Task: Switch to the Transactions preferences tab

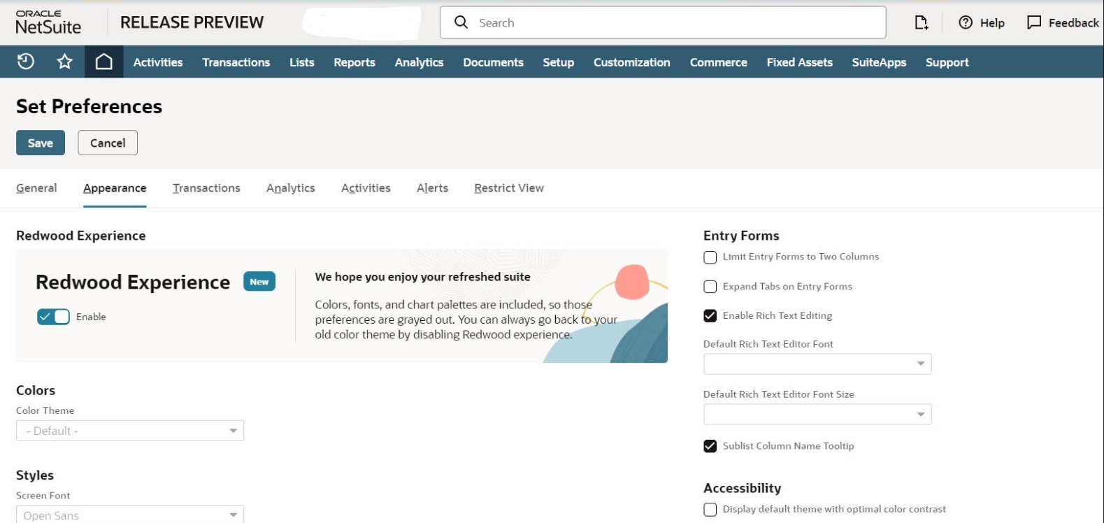Action: (206, 188)
